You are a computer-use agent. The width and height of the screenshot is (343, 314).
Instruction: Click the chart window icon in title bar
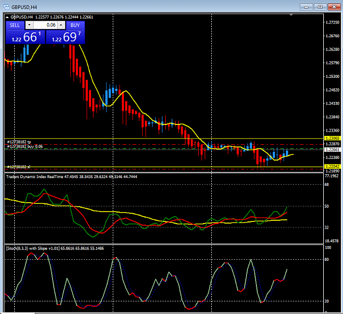pyautogui.click(x=7, y=7)
